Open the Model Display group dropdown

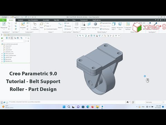click(x=102, y=32)
